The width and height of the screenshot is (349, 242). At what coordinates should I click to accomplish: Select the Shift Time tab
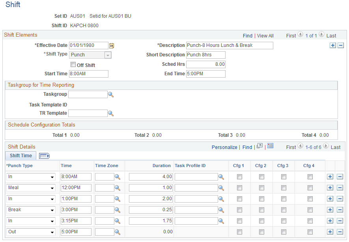(x=21, y=156)
